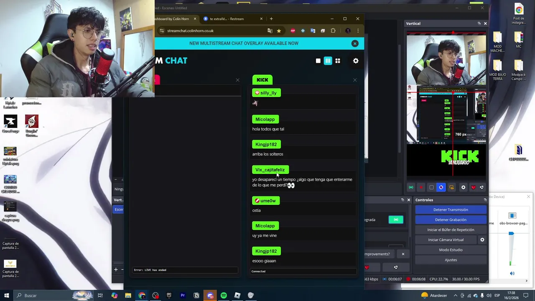This screenshot has width=535, height=301.
Task: Open Epic Games from the taskbar
Action: (169, 296)
